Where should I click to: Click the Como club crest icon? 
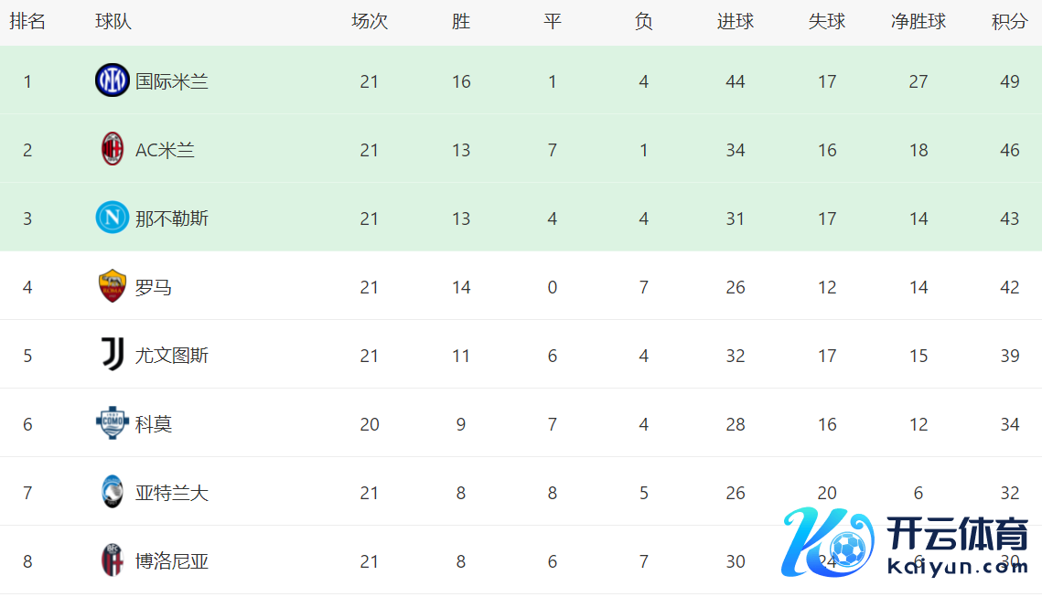112,423
